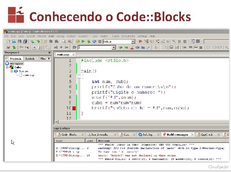The width and height of the screenshot is (231, 173).
Task: Click the wrench settings icon
Action: point(47,47)
